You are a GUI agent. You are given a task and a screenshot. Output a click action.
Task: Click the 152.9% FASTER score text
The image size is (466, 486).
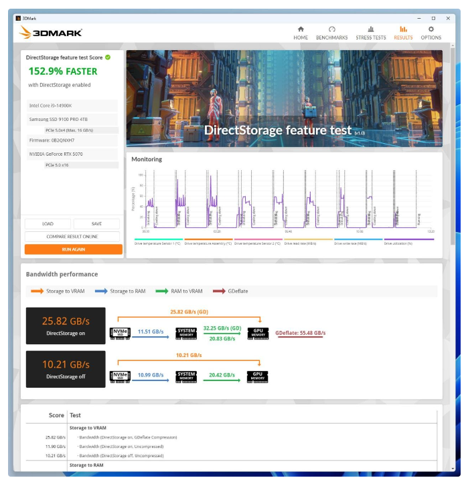point(63,72)
